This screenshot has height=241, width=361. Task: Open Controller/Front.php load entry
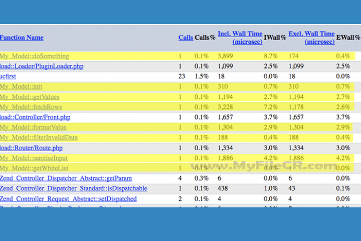[35, 117]
